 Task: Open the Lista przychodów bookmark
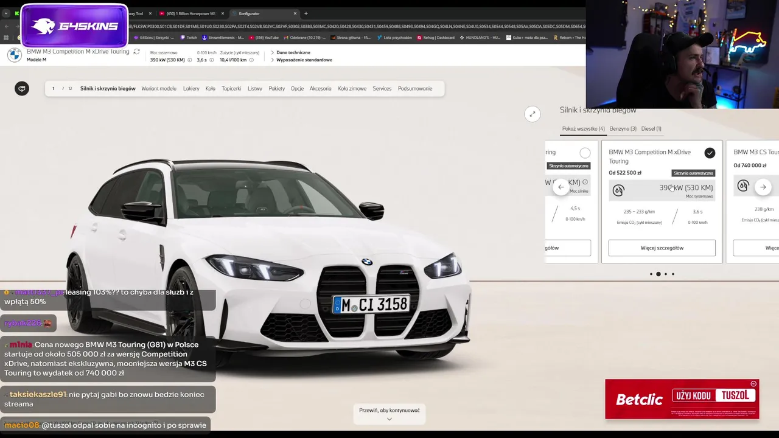click(x=394, y=38)
